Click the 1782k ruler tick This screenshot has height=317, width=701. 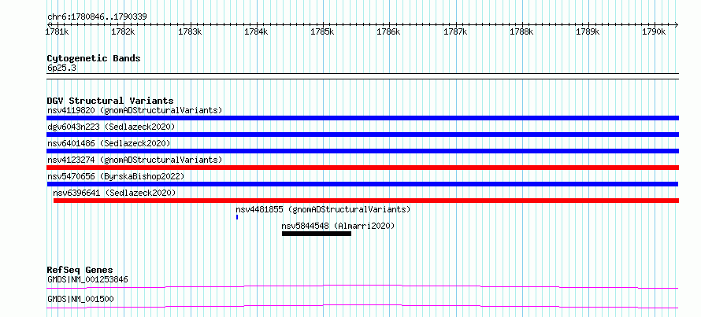coord(123,32)
